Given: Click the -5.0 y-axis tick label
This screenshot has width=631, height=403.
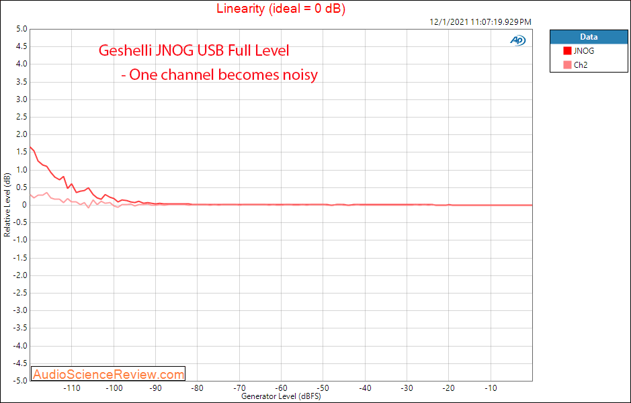Looking at the screenshot, I should (x=21, y=380).
